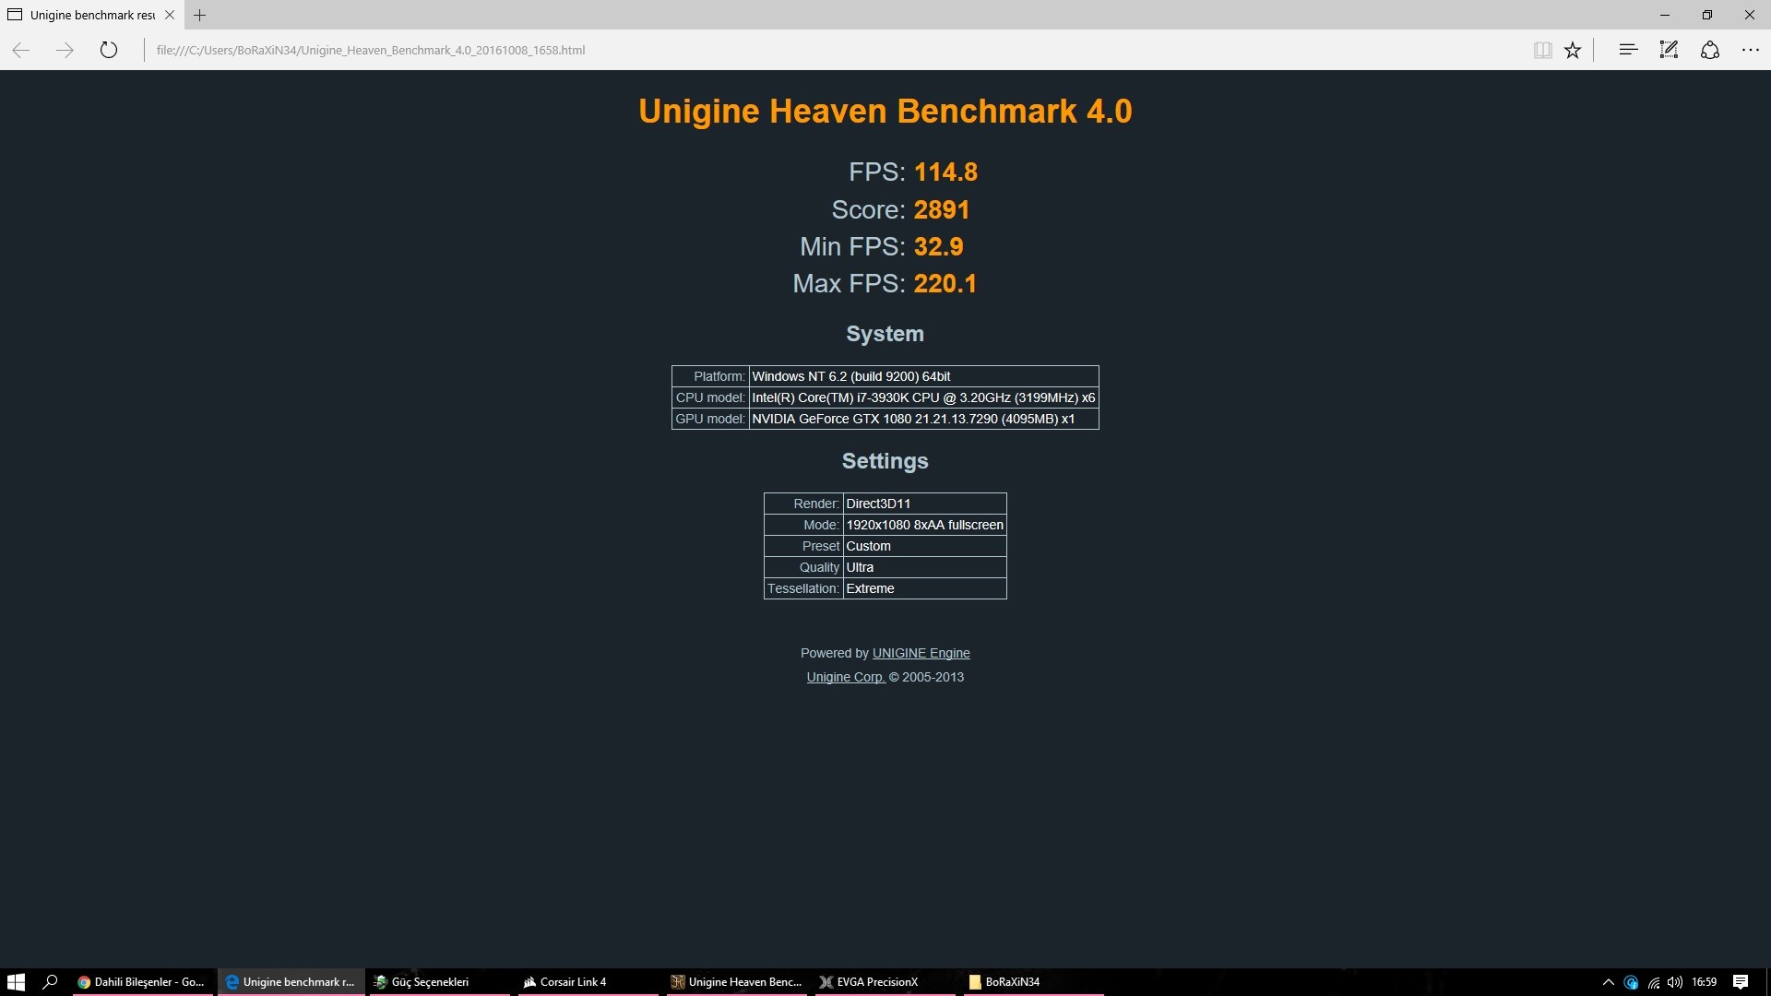Click the Extreme tessellation cell
The height and width of the screenshot is (996, 1771).
(x=924, y=588)
